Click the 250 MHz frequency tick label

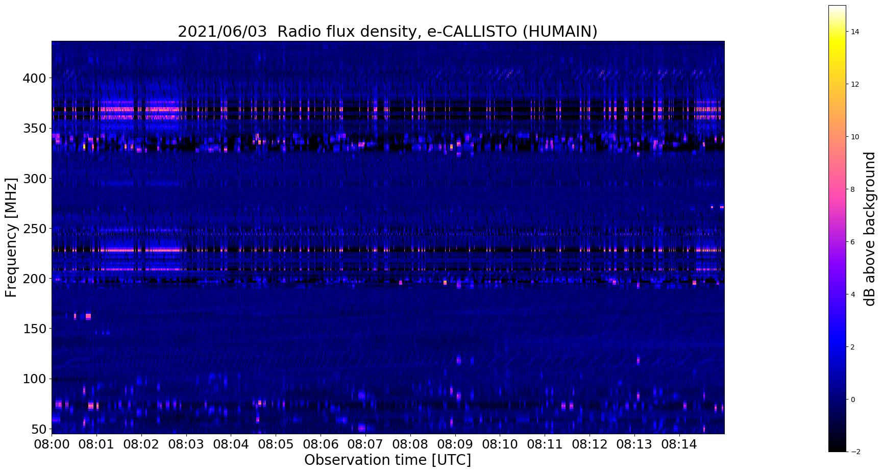point(35,229)
